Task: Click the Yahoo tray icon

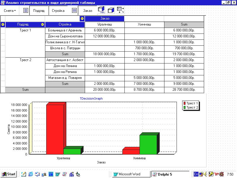Action: [x=217, y=174]
